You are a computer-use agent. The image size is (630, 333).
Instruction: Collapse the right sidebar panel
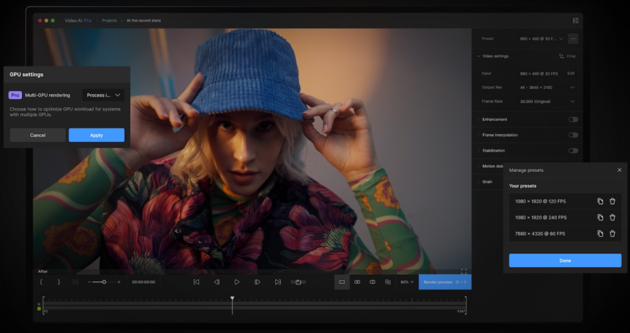[x=575, y=20]
